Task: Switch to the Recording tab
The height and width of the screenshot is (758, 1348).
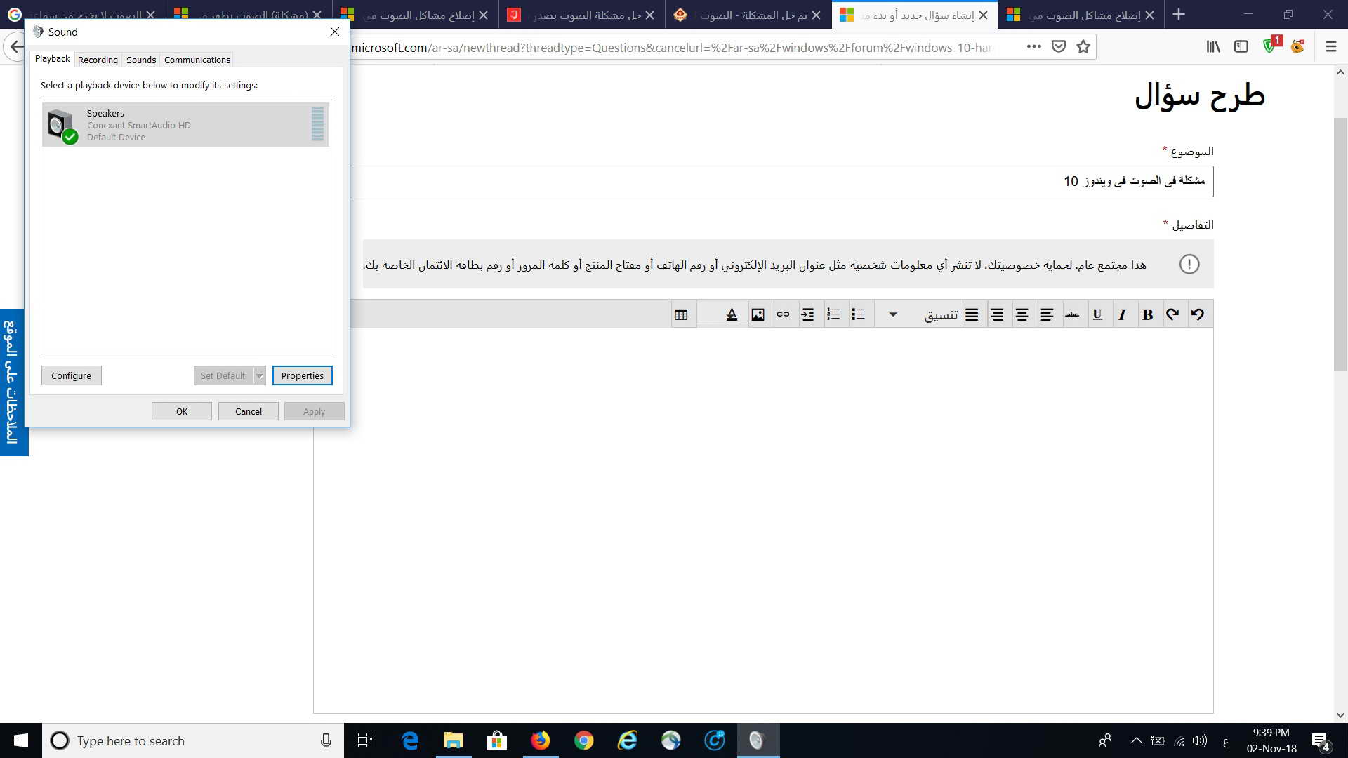Action: (97, 59)
